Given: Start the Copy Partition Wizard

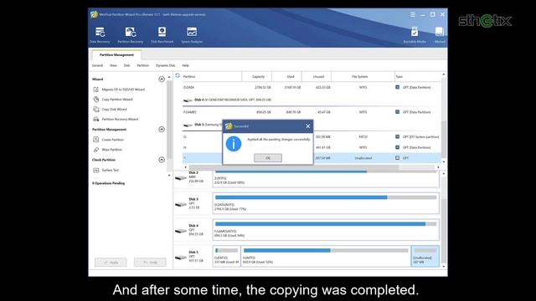Looking at the screenshot, I should coord(113,99).
